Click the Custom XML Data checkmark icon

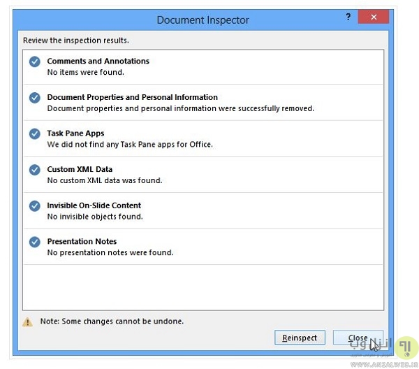[x=34, y=170]
